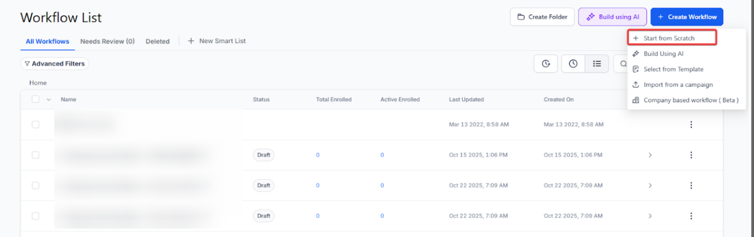Image resolution: width=754 pixels, height=237 pixels.
Task: Expand the dropdown arrow next to header checkbox
Action: click(49, 100)
